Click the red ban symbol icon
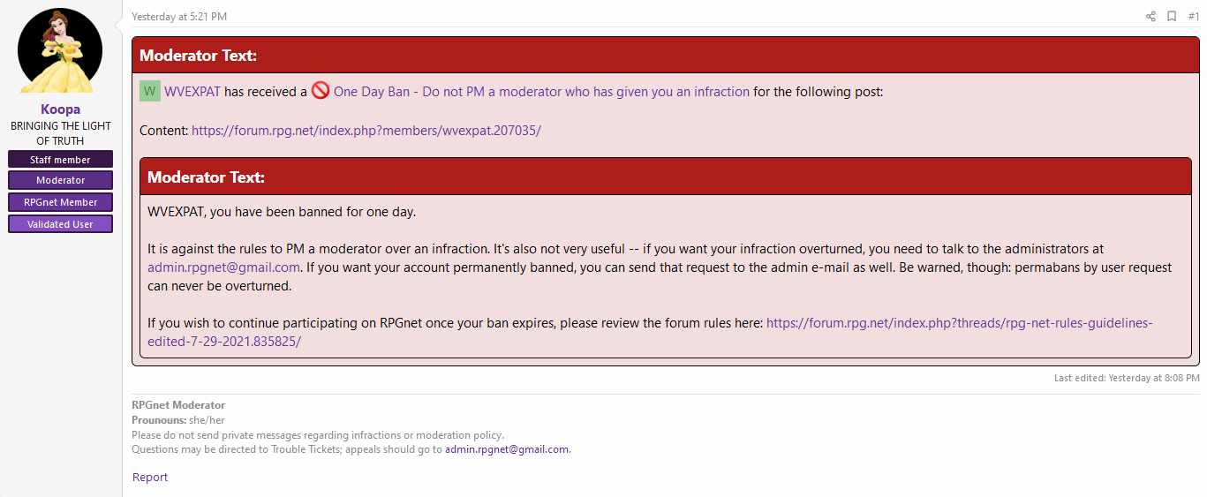 pyautogui.click(x=321, y=91)
